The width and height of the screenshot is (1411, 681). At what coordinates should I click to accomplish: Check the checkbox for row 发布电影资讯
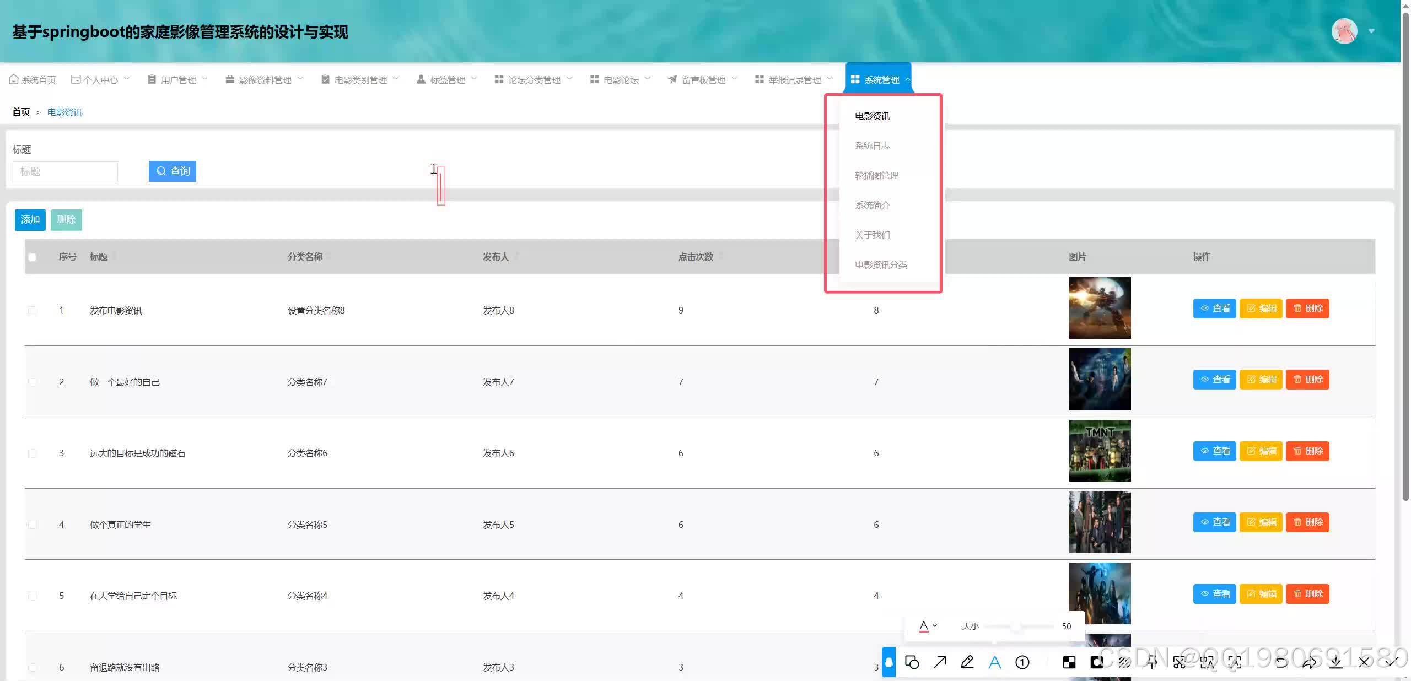pos(33,310)
